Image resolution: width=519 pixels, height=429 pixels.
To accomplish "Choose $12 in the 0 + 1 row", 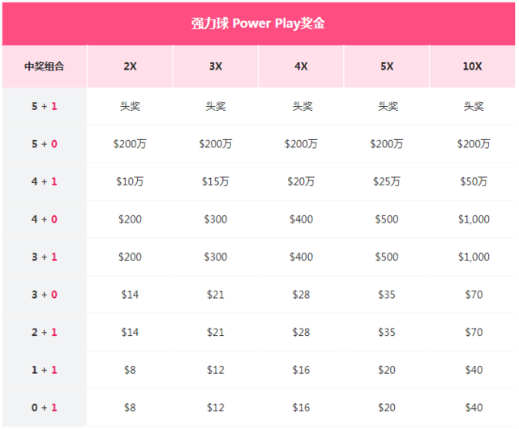I will (216, 408).
